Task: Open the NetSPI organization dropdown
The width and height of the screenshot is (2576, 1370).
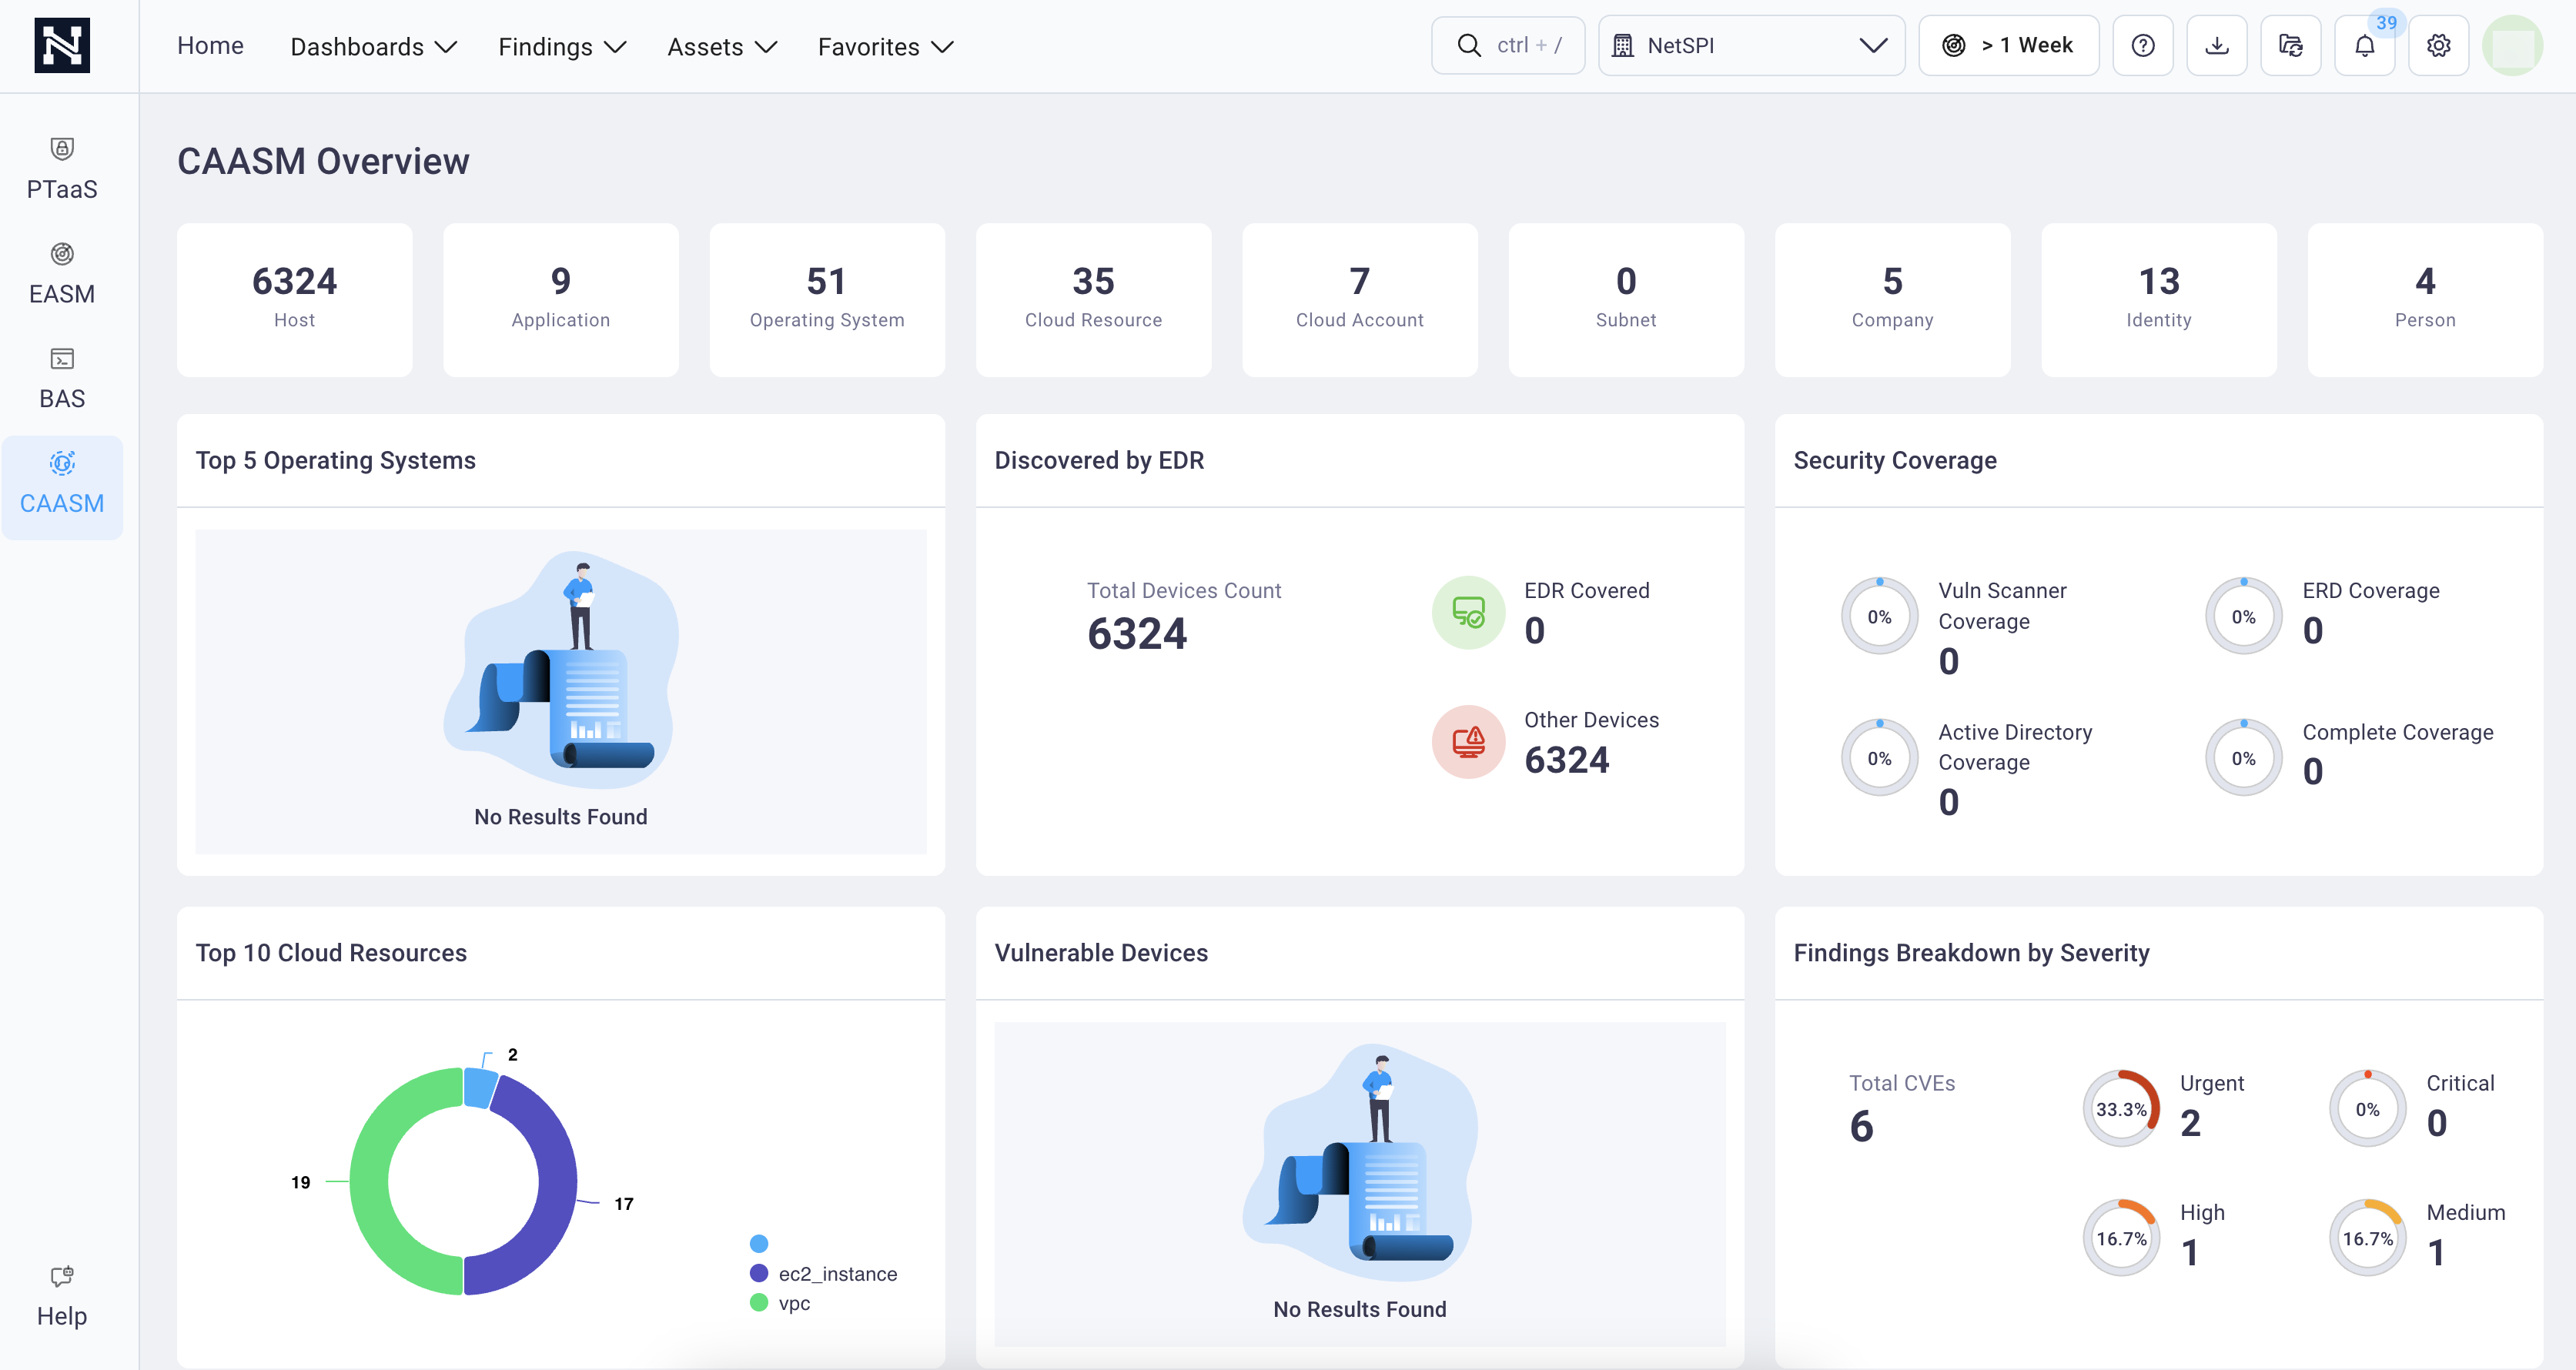Action: click(x=1751, y=46)
